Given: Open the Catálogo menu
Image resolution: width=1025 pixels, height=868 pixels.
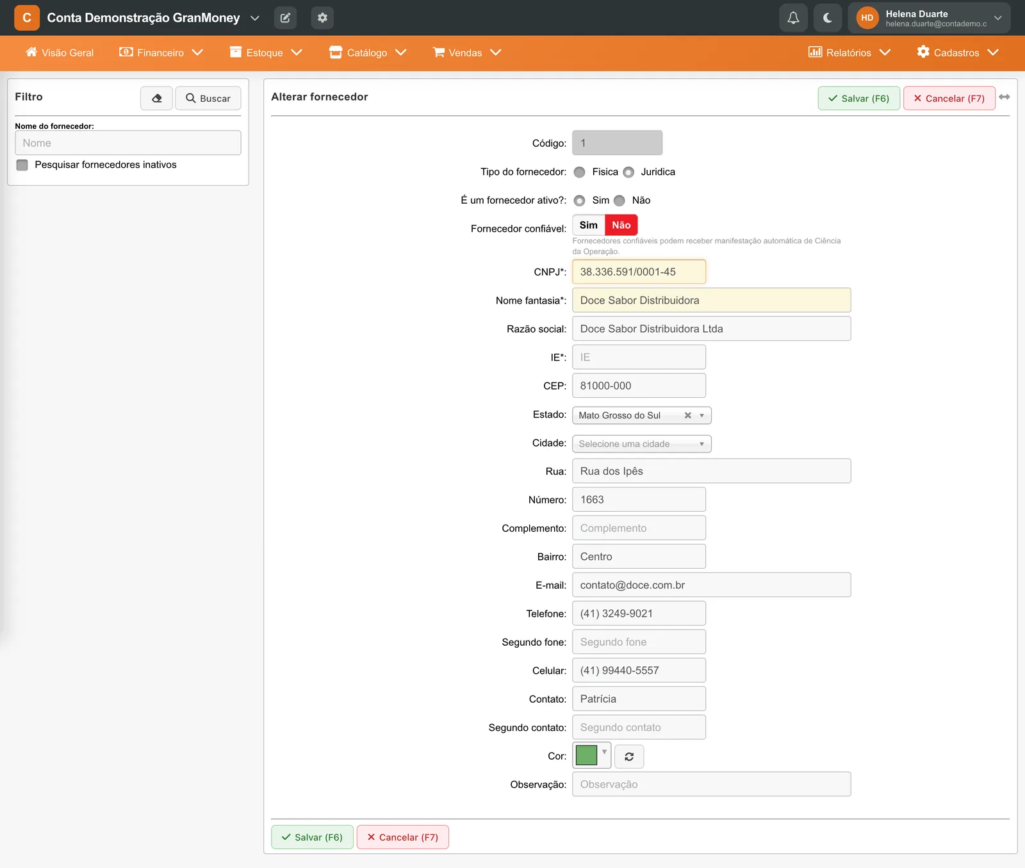Looking at the screenshot, I should pyautogui.click(x=368, y=53).
